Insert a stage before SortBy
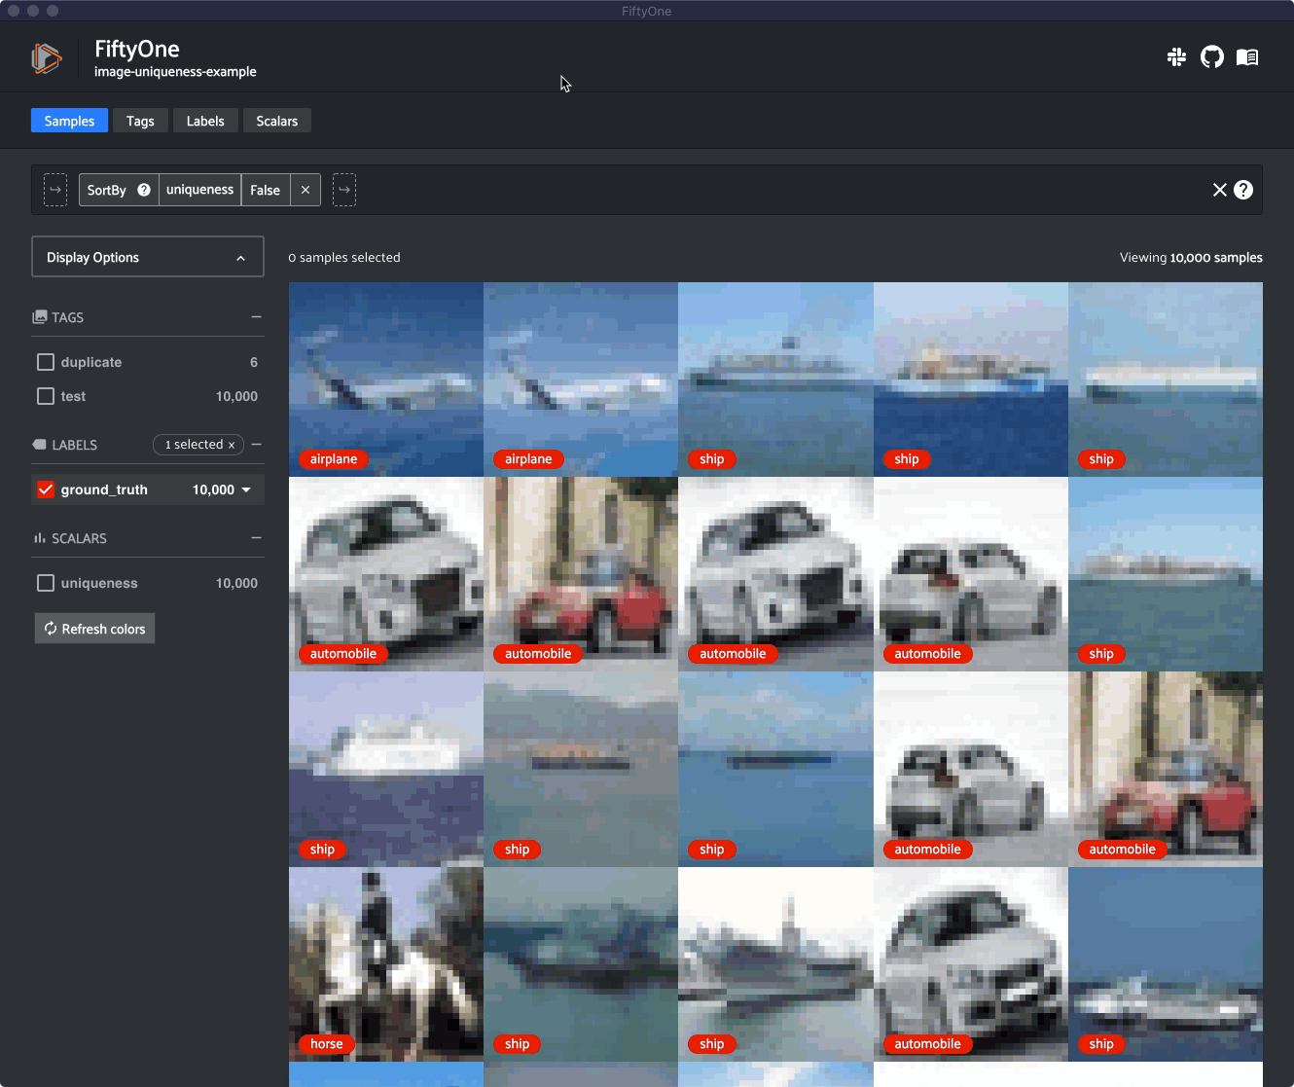This screenshot has width=1294, height=1087. point(55,190)
